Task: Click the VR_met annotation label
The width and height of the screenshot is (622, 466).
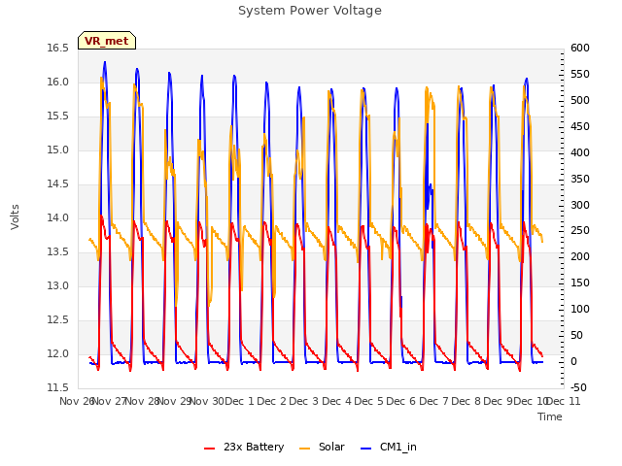Action: coord(107,41)
